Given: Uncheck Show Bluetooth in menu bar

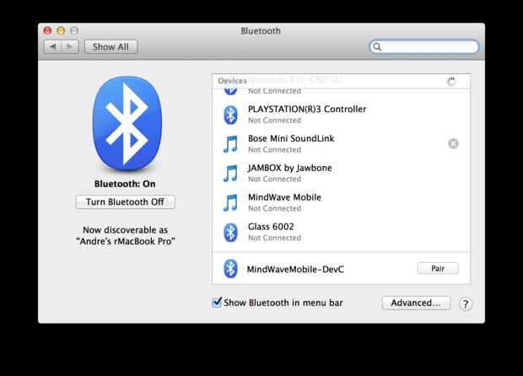Looking at the screenshot, I should [217, 302].
